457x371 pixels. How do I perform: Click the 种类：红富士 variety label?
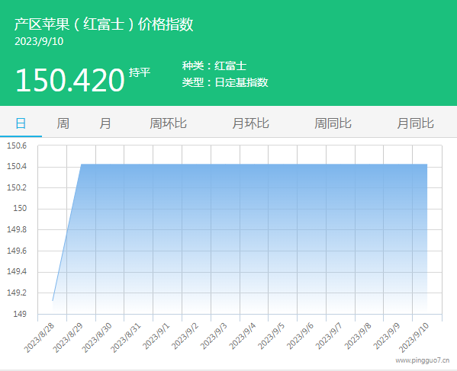(214, 66)
